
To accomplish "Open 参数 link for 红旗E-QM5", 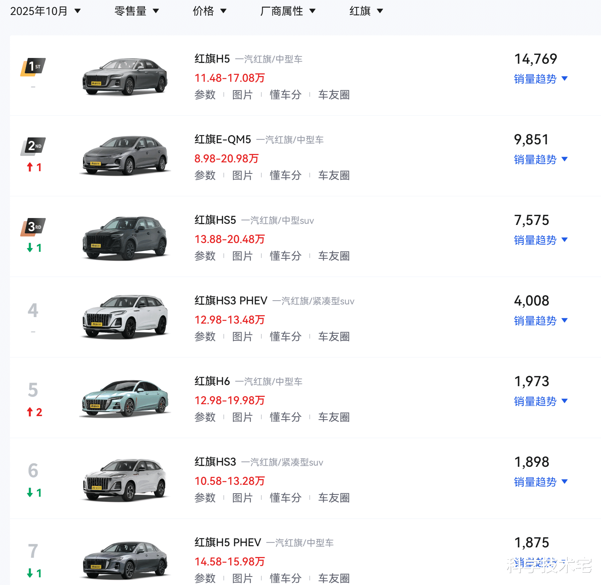I will click(205, 175).
